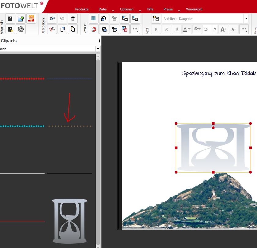Open the text color picker
This screenshot has height=248, width=257.
187,29
